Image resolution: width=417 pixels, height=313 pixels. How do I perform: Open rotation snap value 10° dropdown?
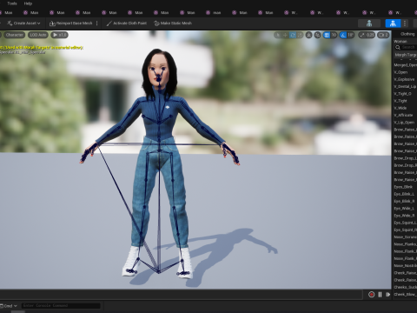pyautogui.click(x=350, y=35)
